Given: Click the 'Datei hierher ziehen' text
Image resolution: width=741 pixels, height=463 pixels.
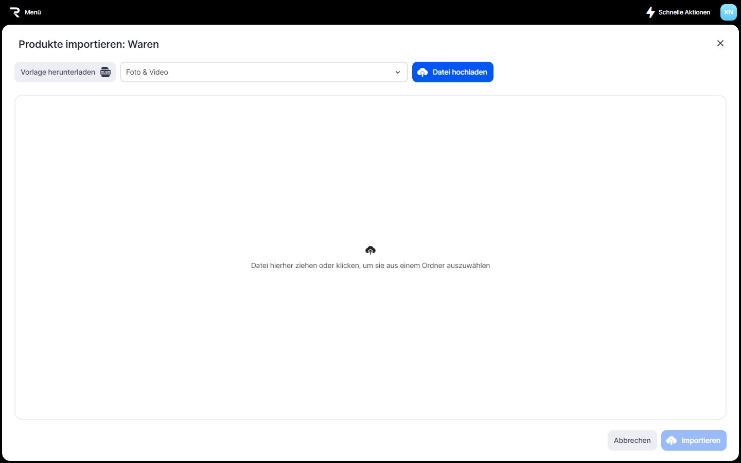Looking at the screenshot, I should click(x=370, y=266).
